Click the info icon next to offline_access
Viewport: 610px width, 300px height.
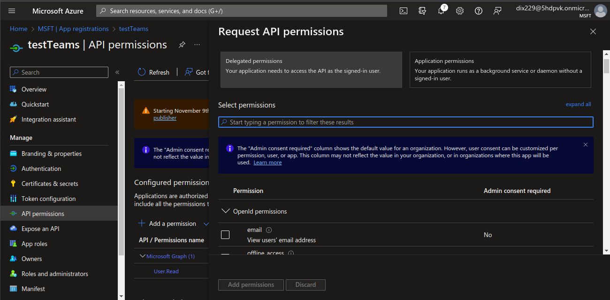click(x=291, y=254)
